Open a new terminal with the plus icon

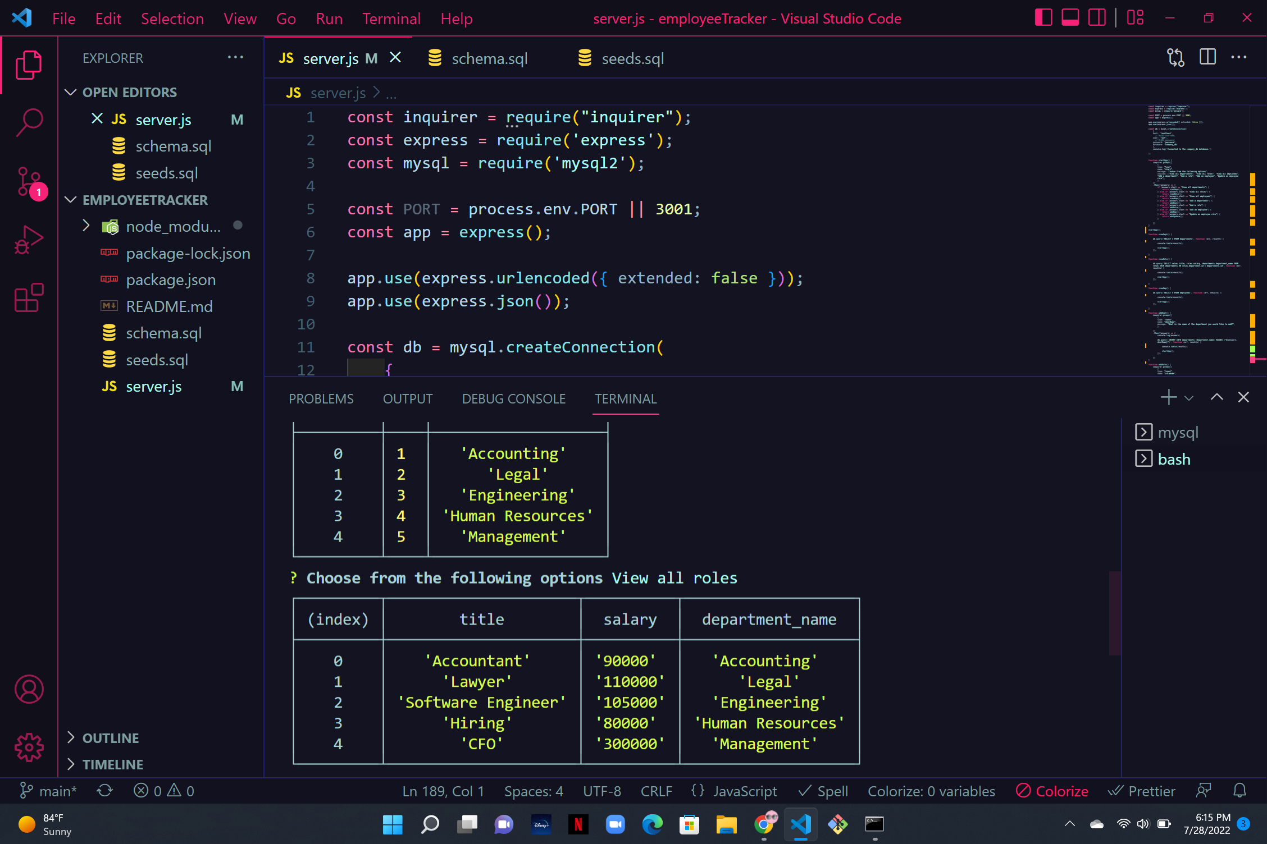[1168, 397]
